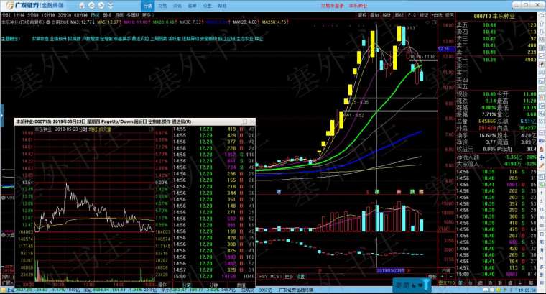Switch chart period to 分时
This screenshot has width=546, height=294.
click(x=6, y=15)
